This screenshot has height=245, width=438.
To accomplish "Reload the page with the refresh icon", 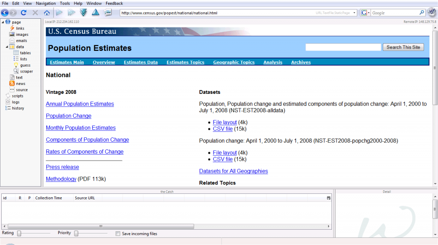I will (x=24, y=13).
